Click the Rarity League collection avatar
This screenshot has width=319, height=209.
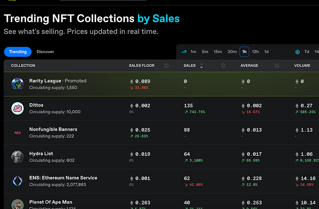click(17, 84)
